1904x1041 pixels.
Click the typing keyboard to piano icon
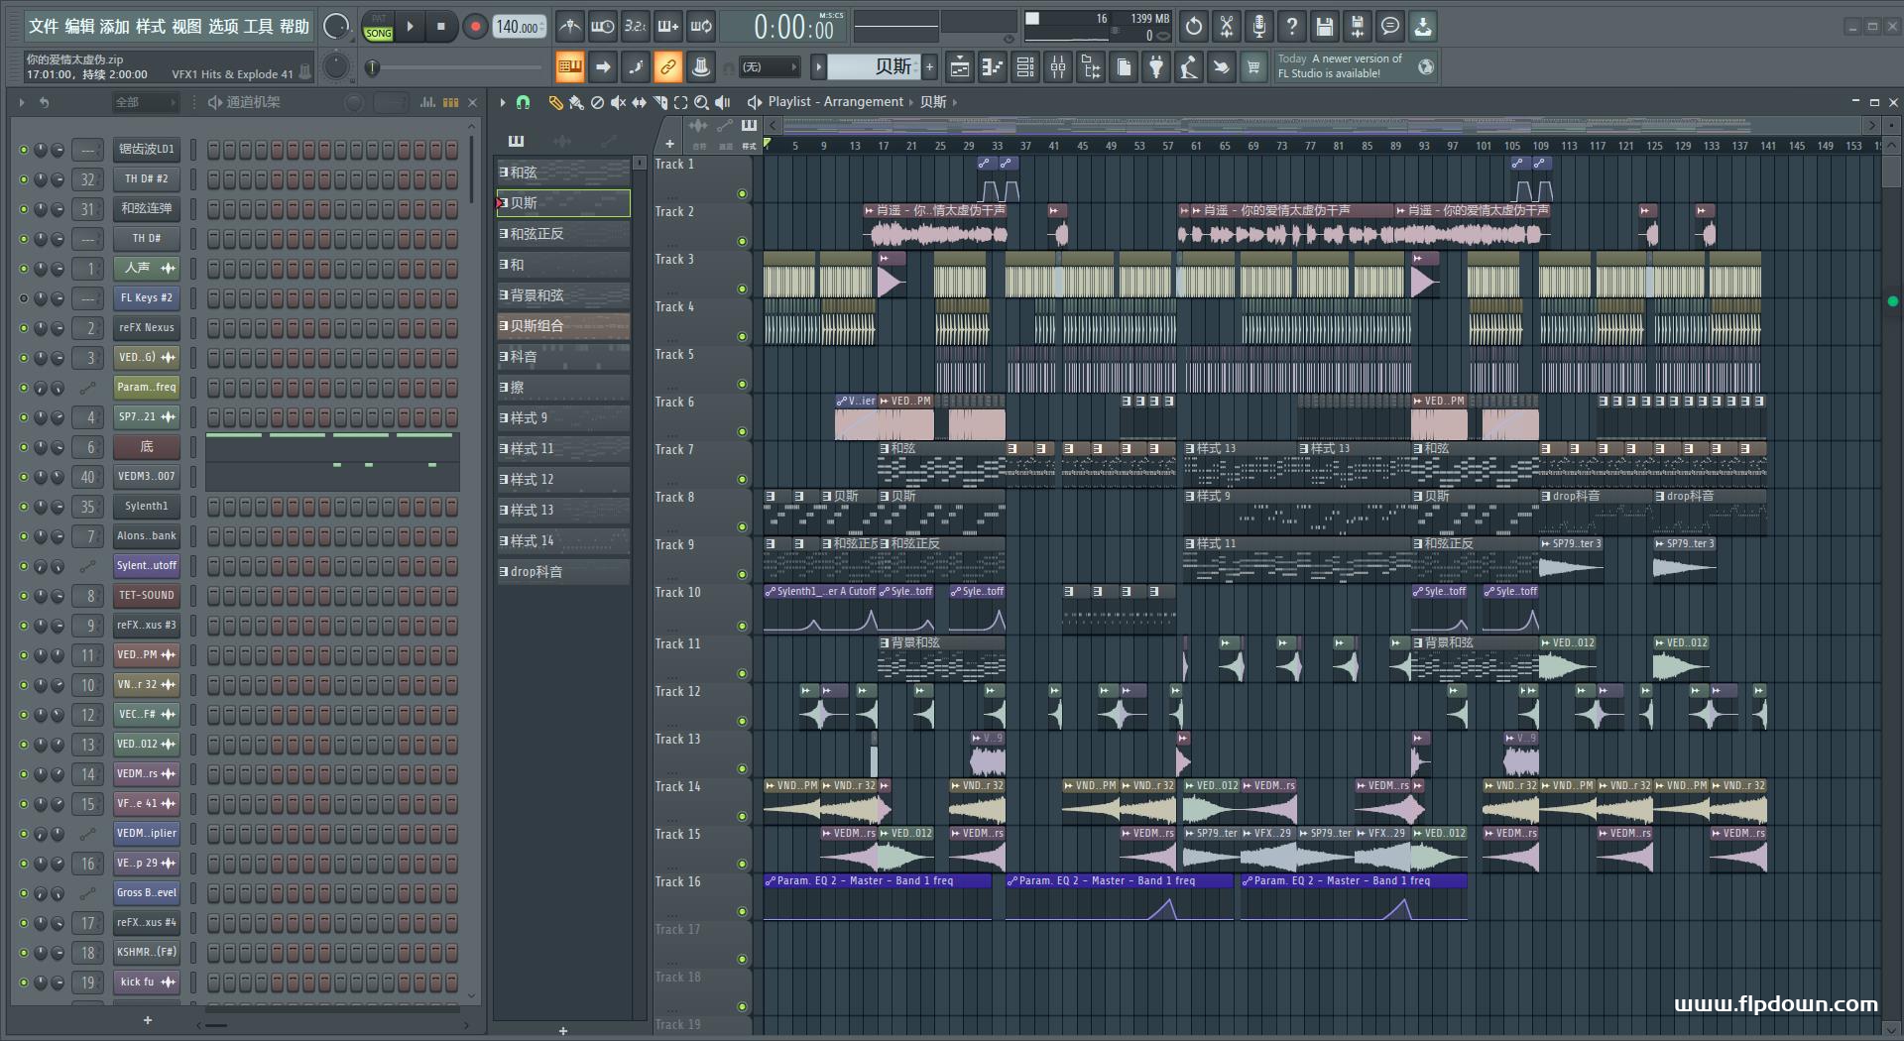pyautogui.click(x=570, y=67)
